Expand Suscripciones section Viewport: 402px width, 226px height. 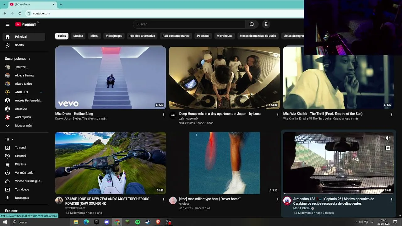[x=18, y=59]
